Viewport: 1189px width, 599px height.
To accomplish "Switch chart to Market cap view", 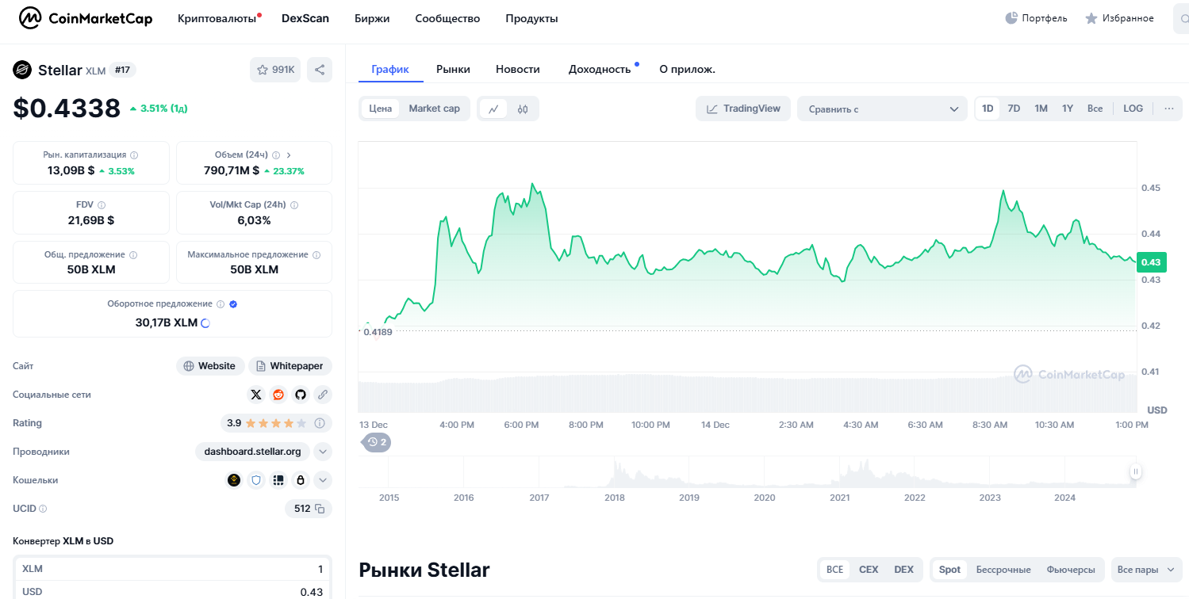I will (434, 109).
